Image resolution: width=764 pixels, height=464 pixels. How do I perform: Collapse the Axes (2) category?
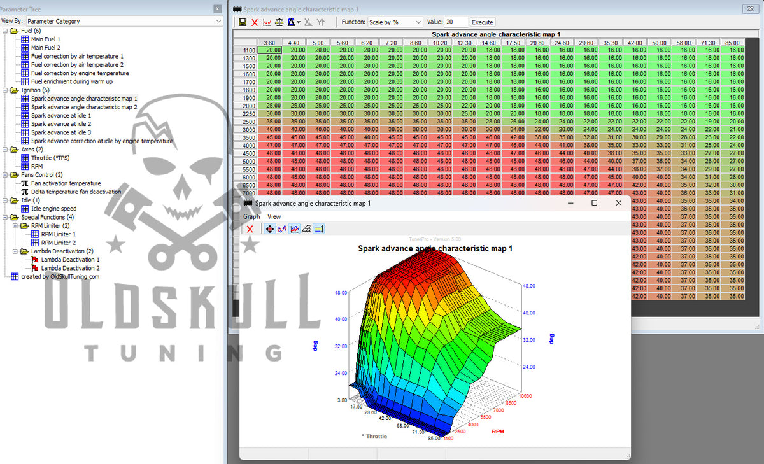pyautogui.click(x=5, y=150)
